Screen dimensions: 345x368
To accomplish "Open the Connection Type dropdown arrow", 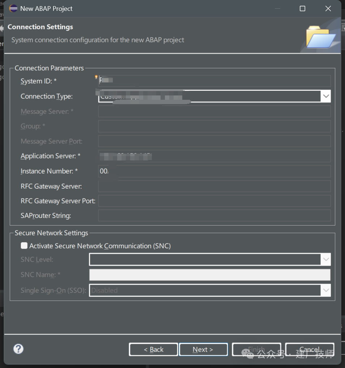I will [x=326, y=96].
